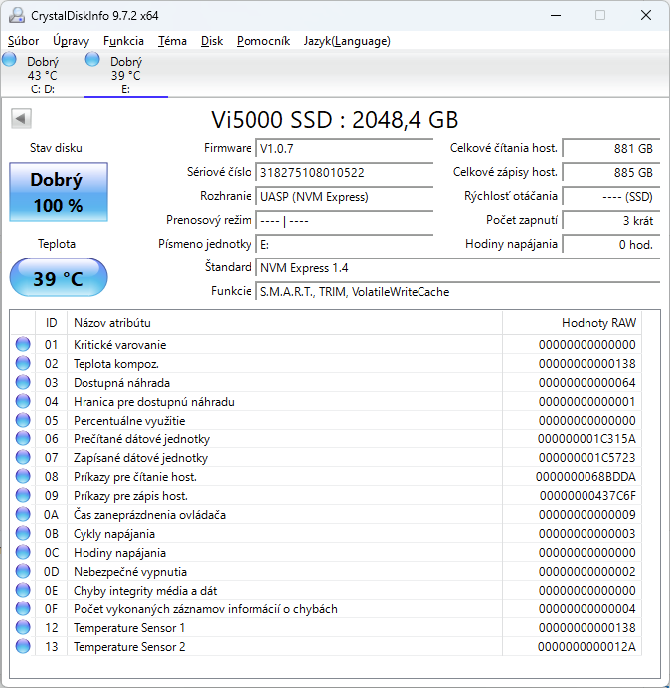
Task: Click the Názov atribútu column header
Action: point(284,323)
